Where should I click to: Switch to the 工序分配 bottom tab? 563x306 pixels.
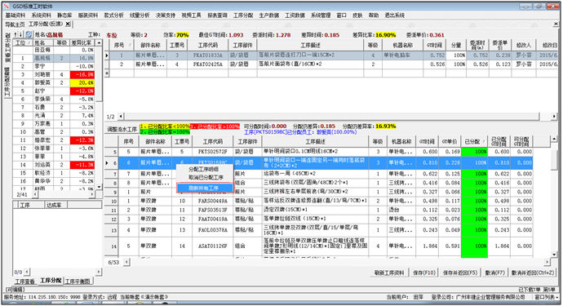click(51, 281)
